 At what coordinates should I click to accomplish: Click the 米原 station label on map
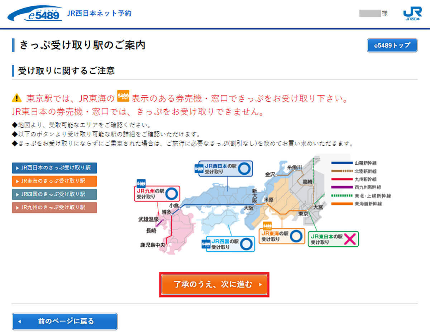(x=268, y=199)
